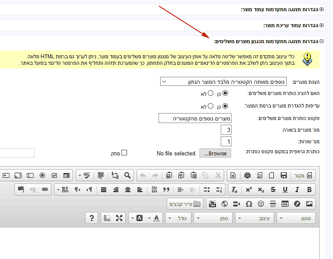Insert a Flash object
Screen dimensions: 333x259
pos(297,204)
